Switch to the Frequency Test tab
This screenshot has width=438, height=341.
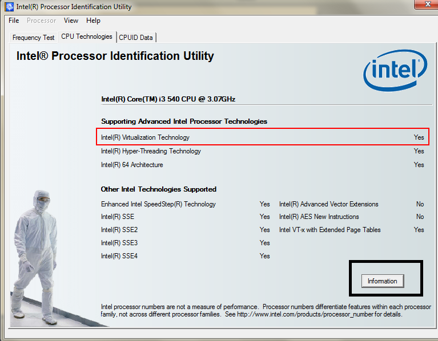(33, 38)
